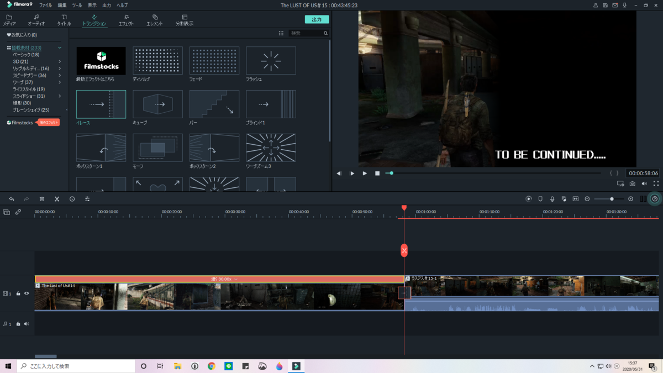Switch to the 分割表示 tab
The image size is (663, 373).
tap(185, 20)
